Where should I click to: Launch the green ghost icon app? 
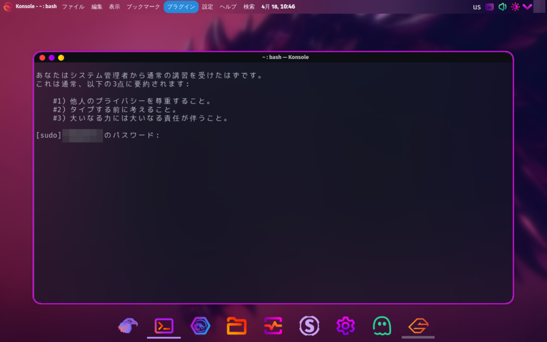tap(381, 325)
